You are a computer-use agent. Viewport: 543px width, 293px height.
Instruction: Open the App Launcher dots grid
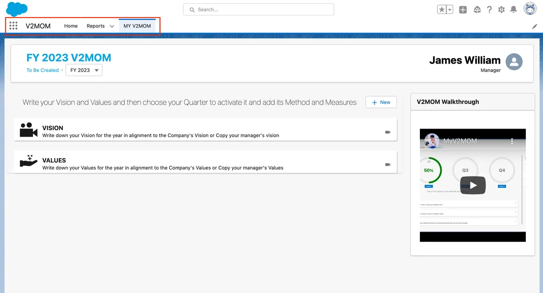pos(14,26)
